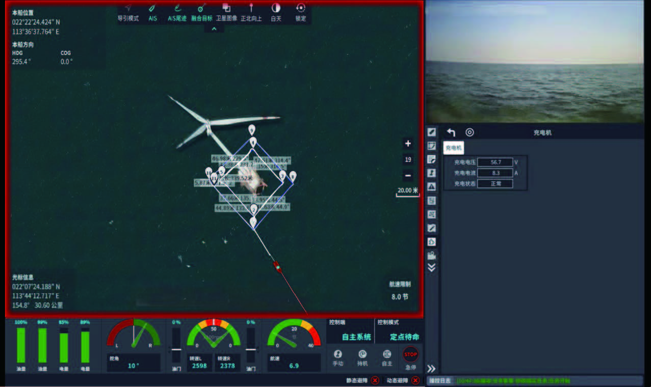The width and height of the screenshot is (651, 387).
Task: Expand more sidebar icons with double chevron
Action: [x=431, y=268]
